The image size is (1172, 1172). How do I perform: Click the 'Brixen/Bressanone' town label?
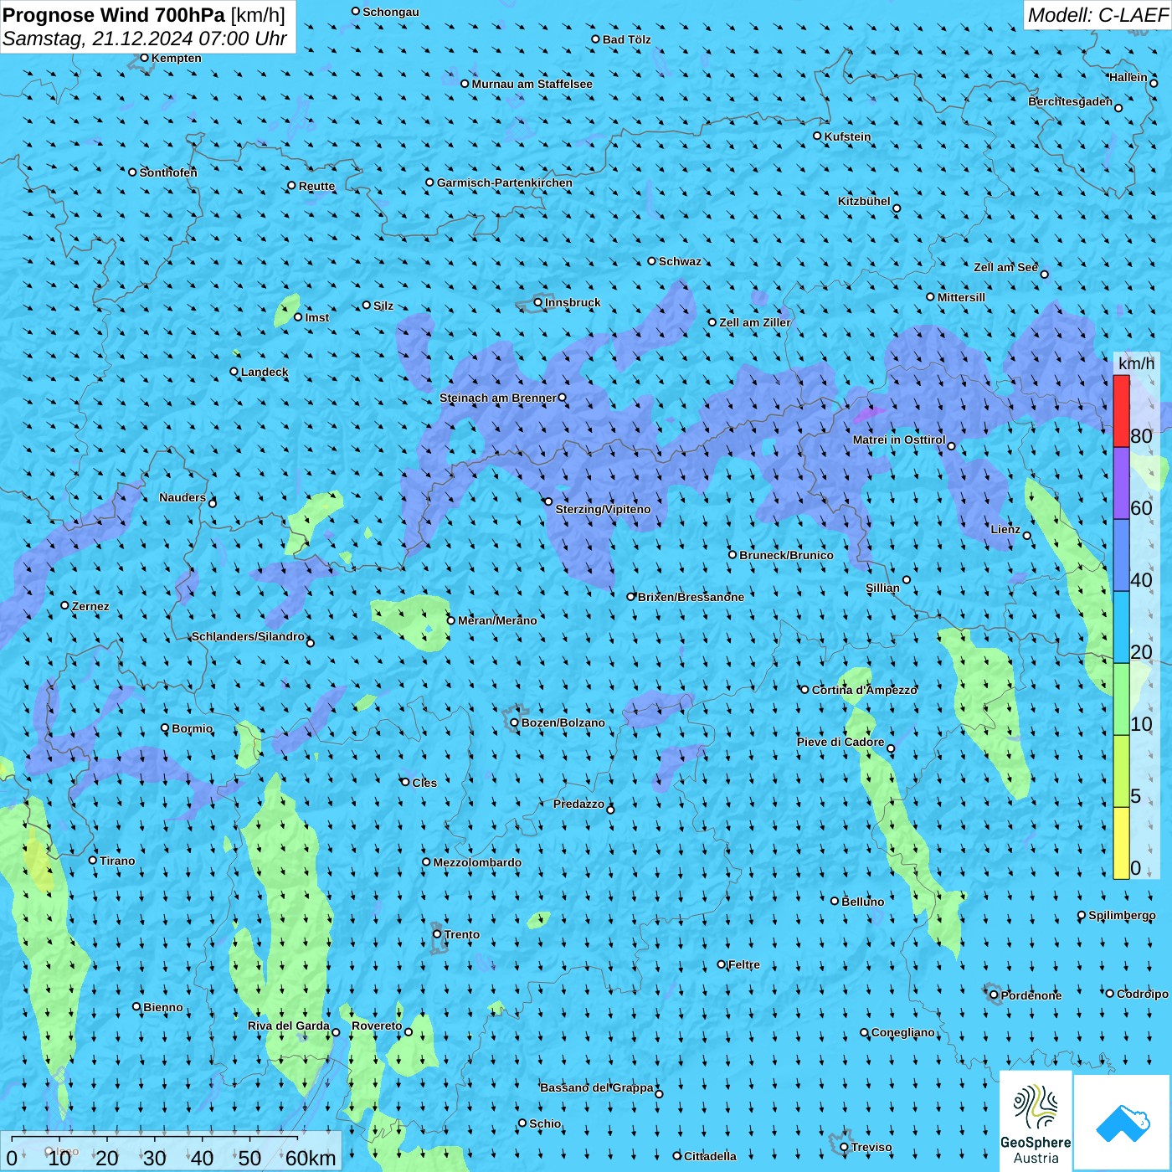[691, 597]
